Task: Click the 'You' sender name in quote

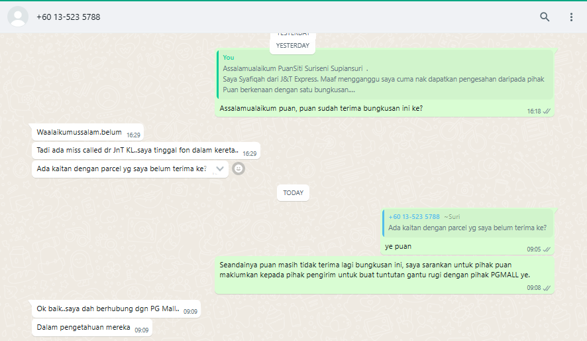Action: (x=229, y=58)
